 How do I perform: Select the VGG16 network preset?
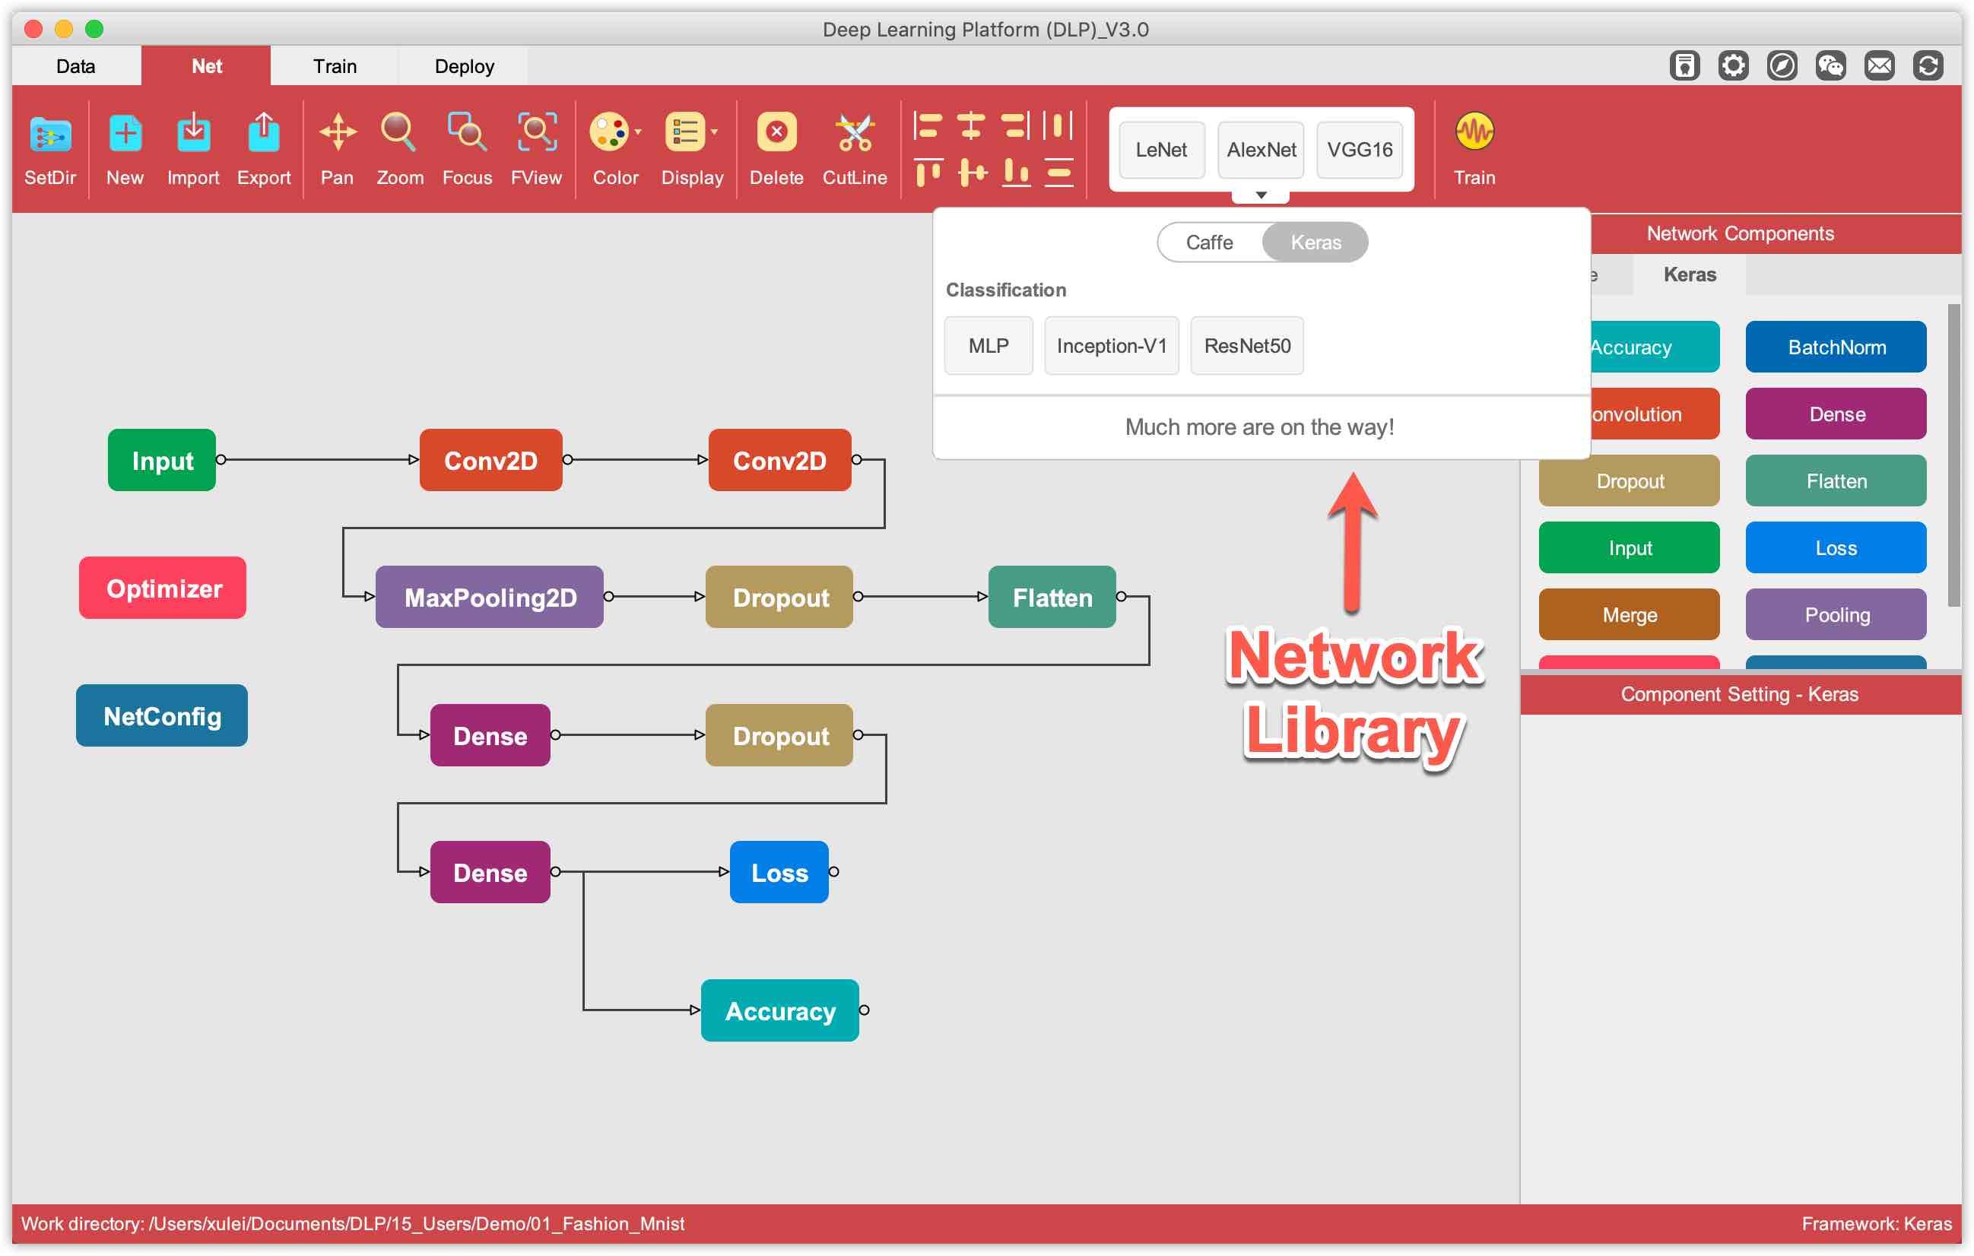[1360, 148]
